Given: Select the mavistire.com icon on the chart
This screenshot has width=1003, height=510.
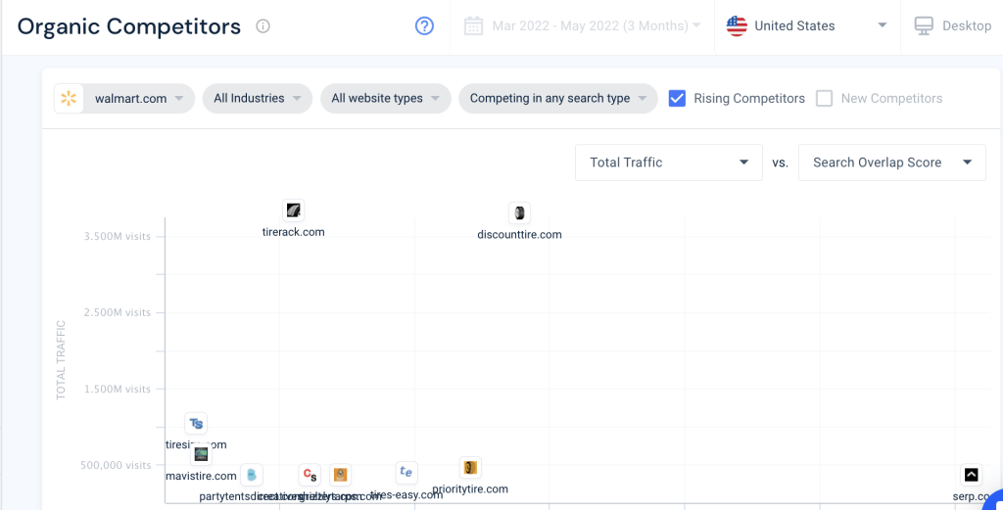Looking at the screenshot, I should pyautogui.click(x=201, y=454).
